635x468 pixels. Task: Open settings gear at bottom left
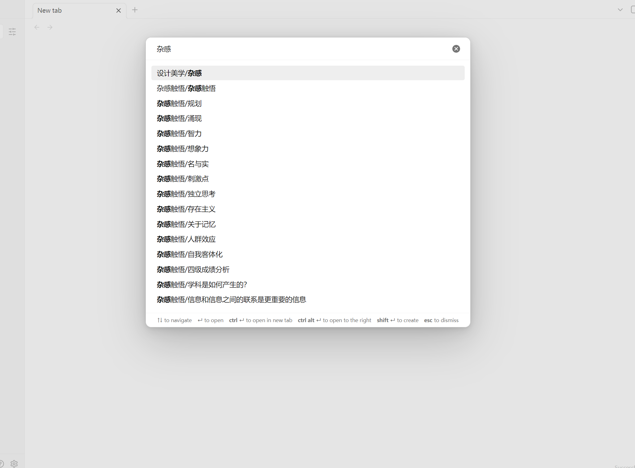coord(14,463)
